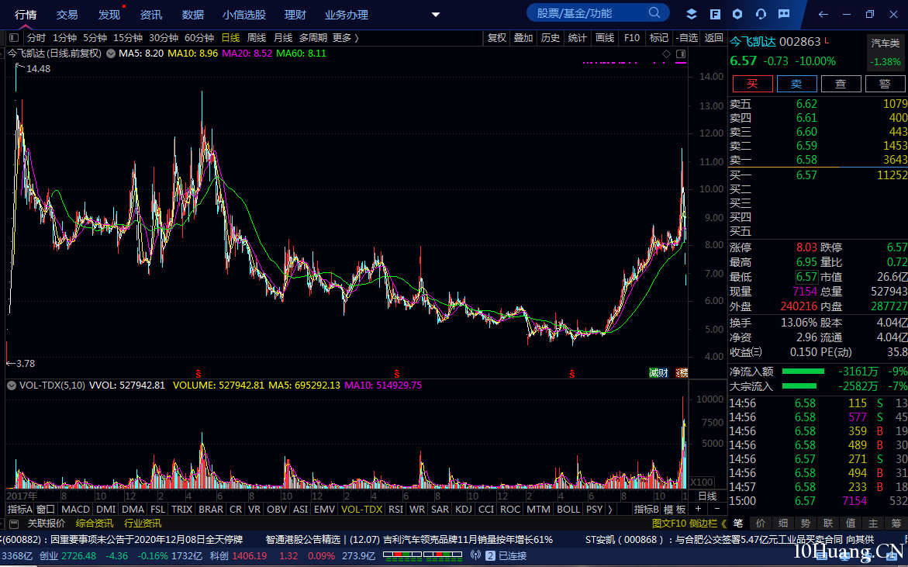
Task: Expand more indicators arrow after PSY
Action: 609,509
